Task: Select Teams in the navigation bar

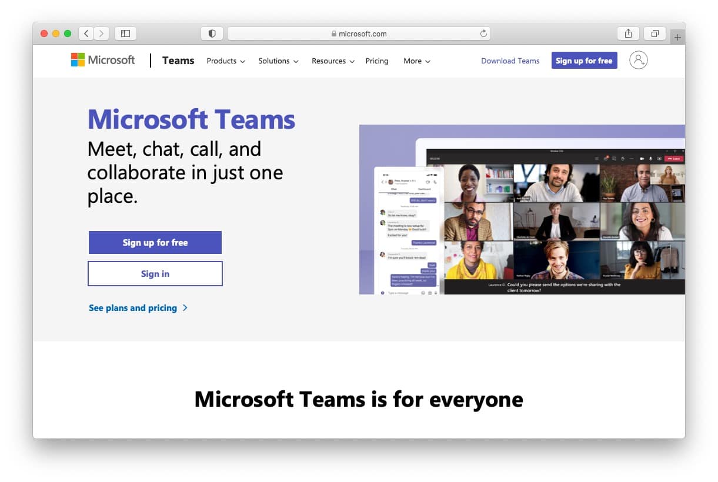Action: tap(178, 60)
